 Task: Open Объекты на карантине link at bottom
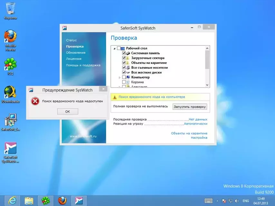click(189, 133)
